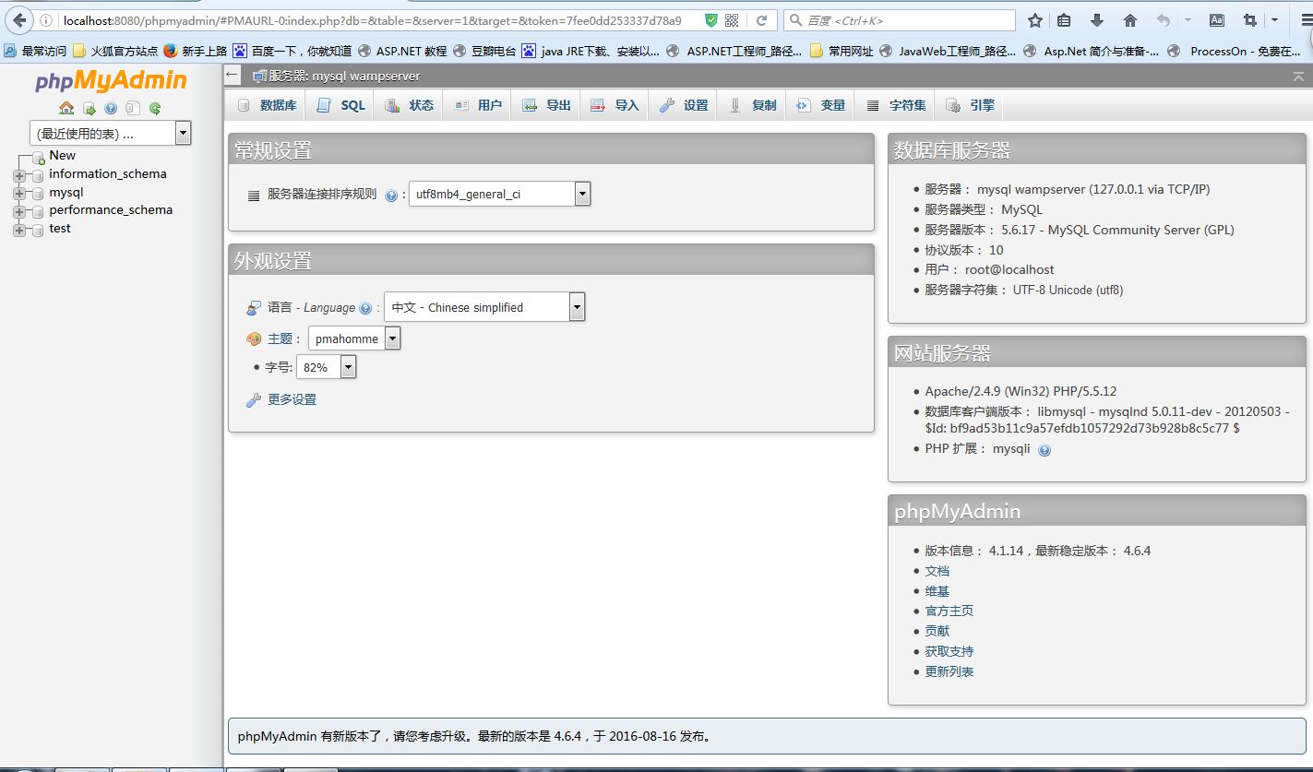Click the site info icon in address bar
This screenshot has width=1313, height=772.
(46, 20)
